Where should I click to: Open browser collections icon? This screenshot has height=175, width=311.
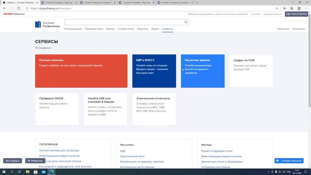pyautogui.click(x=292, y=8)
